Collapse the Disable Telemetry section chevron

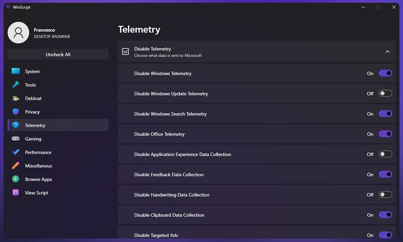point(387,52)
